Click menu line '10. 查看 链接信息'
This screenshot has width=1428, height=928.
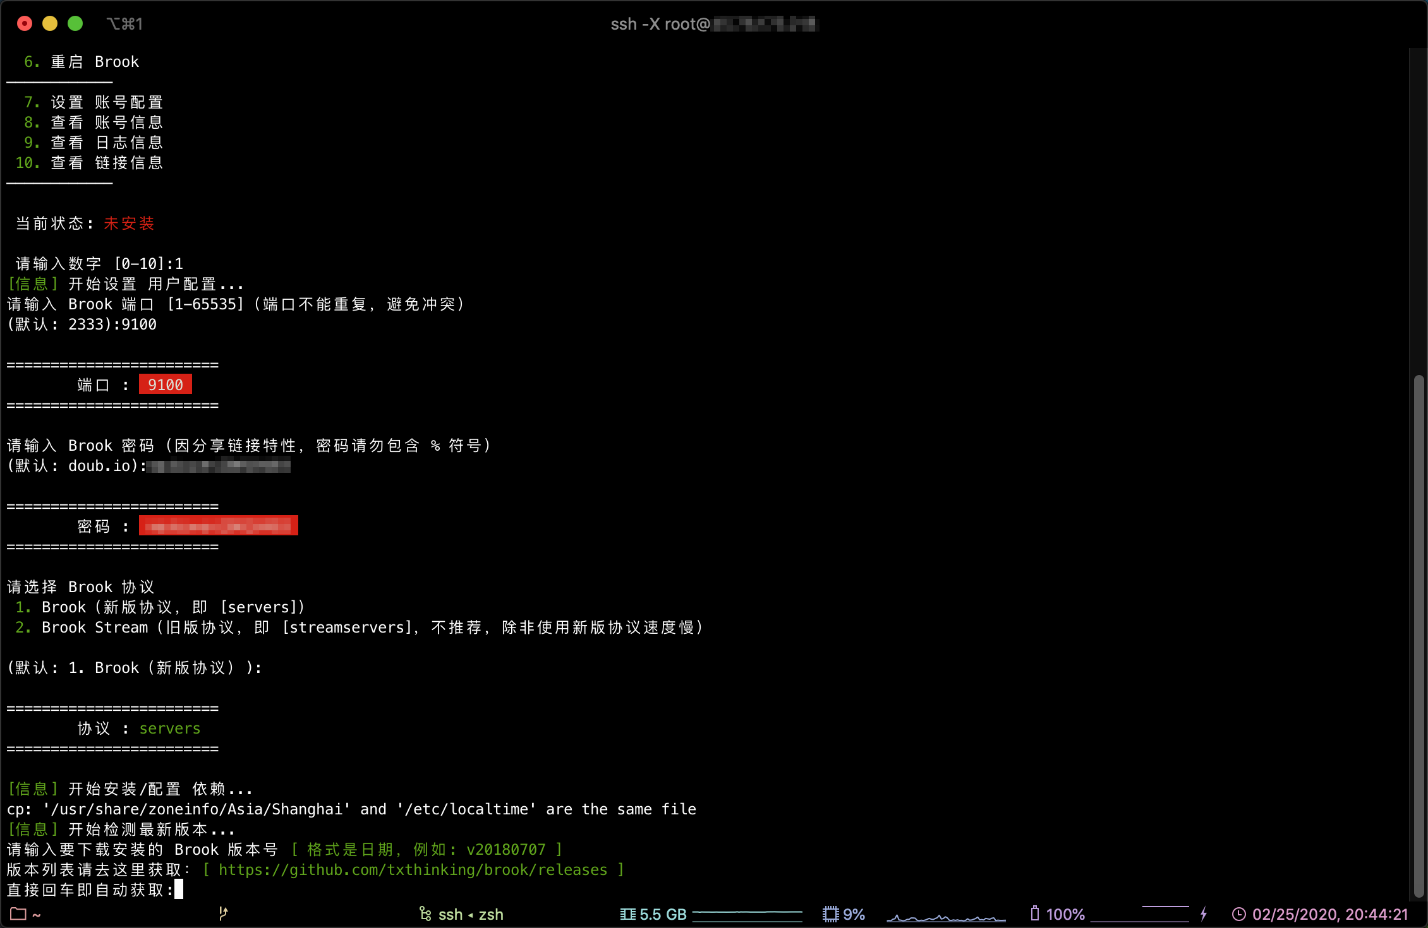[x=89, y=163]
